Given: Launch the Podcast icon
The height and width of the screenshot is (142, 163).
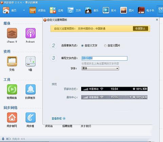Looking at the screenshot, I should point(31,33).
